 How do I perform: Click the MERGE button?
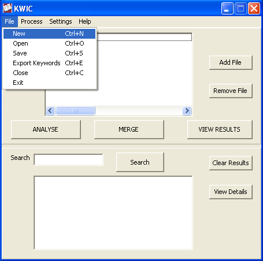(x=129, y=129)
